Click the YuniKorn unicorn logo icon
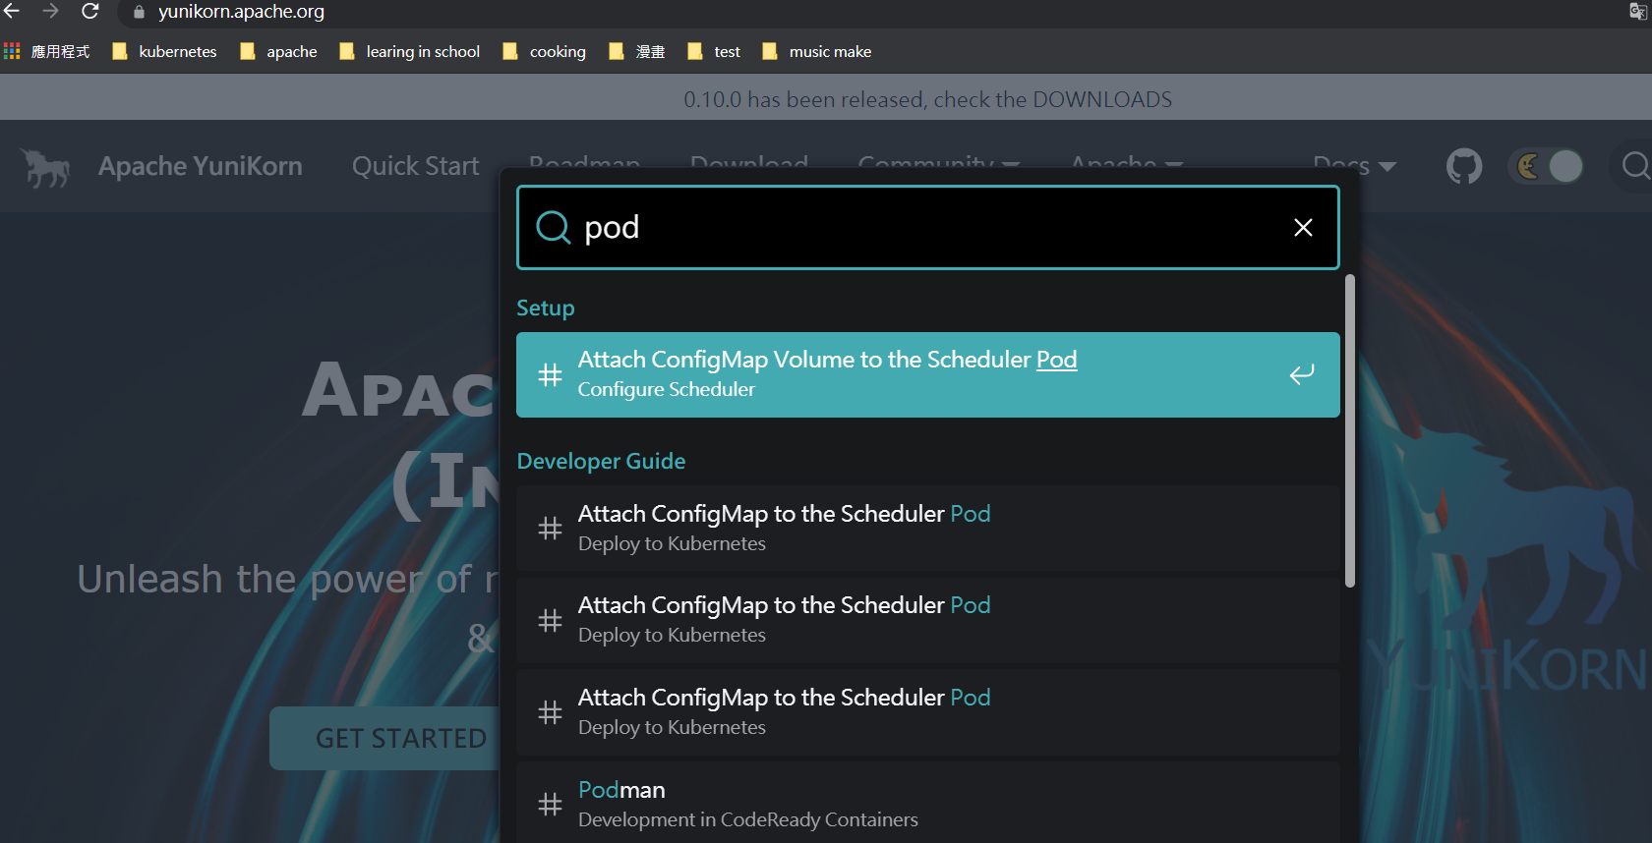The image size is (1652, 843). (46, 167)
